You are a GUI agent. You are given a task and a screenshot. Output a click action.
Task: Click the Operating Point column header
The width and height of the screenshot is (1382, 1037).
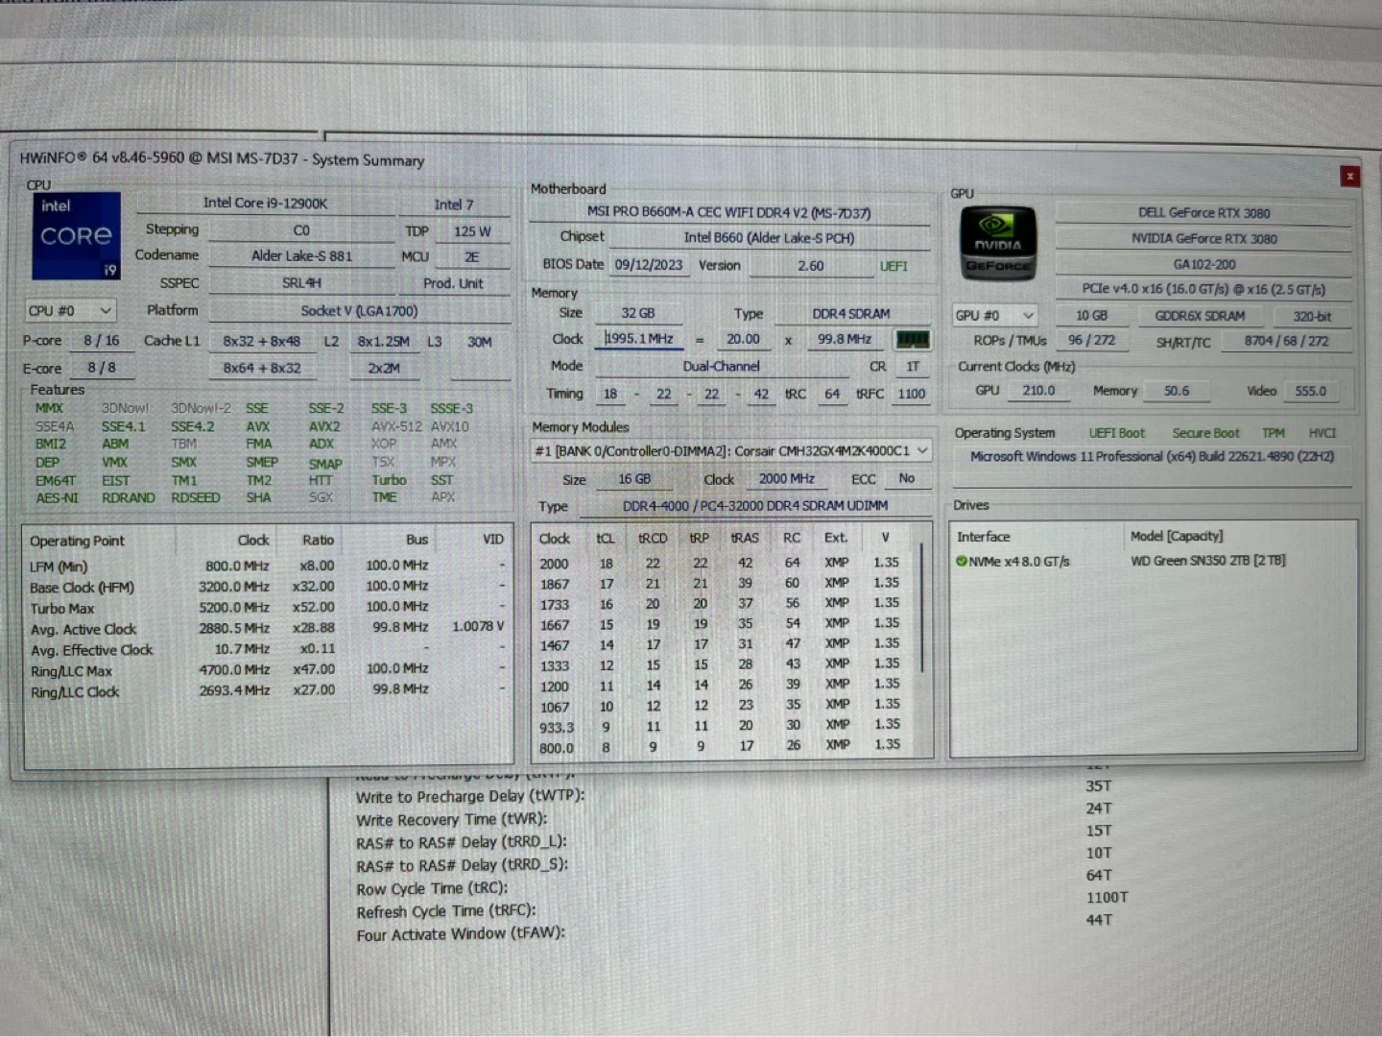pyautogui.click(x=77, y=541)
